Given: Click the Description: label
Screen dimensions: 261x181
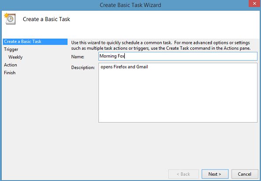Looking at the screenshot, I should coord(83,67).
